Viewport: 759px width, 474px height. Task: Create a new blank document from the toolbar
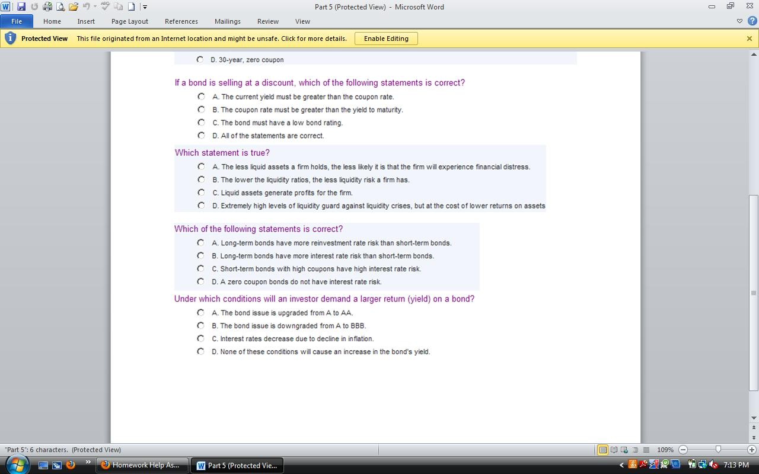click(132, 7)
